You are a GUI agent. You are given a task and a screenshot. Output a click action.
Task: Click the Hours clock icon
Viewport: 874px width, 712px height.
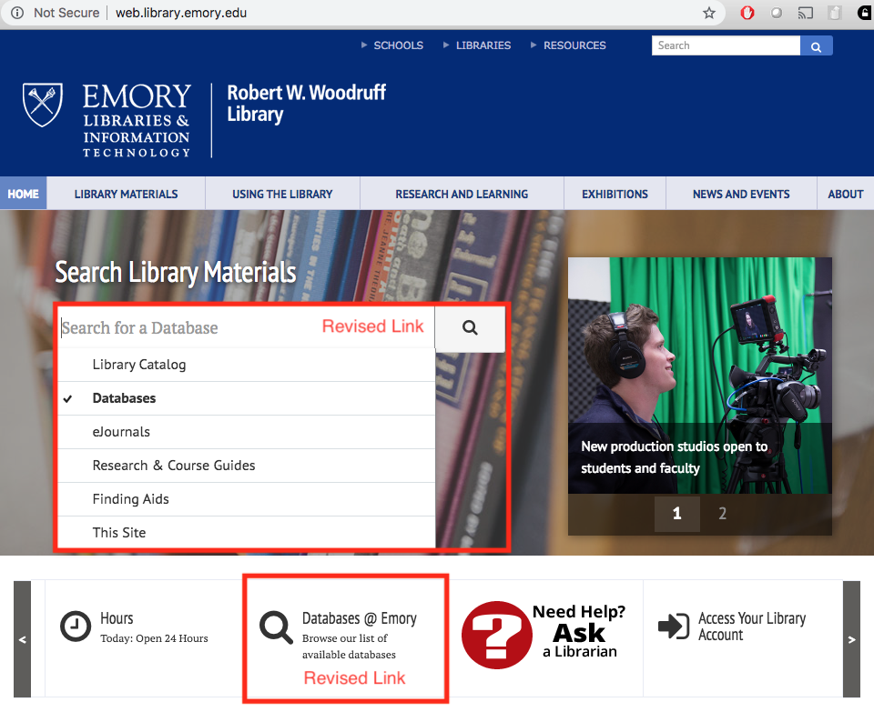tap(76, 627)
